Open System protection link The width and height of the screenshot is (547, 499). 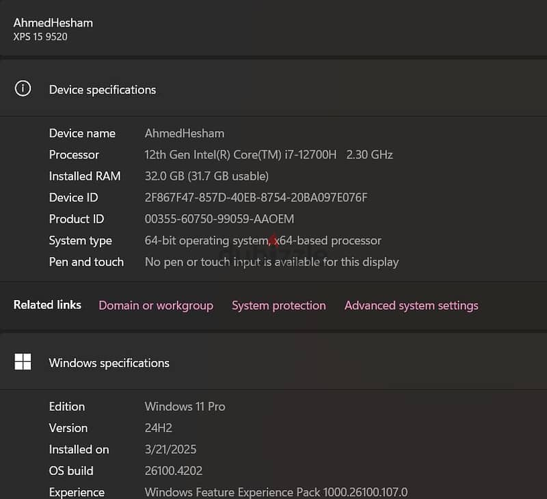(x=279, y=306)
